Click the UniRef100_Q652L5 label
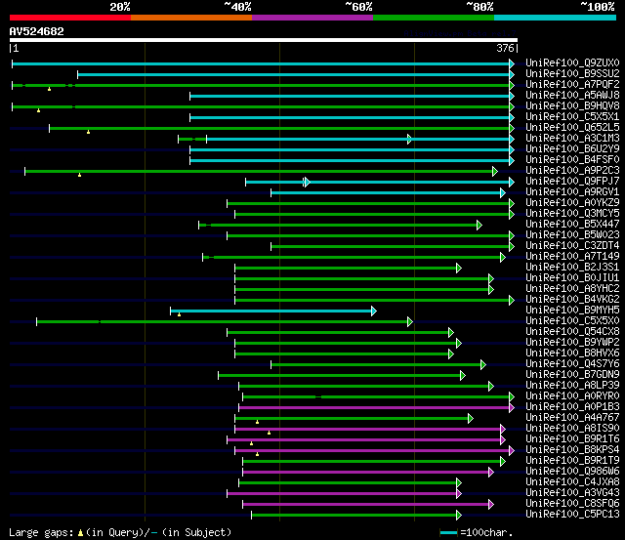Screen dimensions: 625x540 click(572, 128)
